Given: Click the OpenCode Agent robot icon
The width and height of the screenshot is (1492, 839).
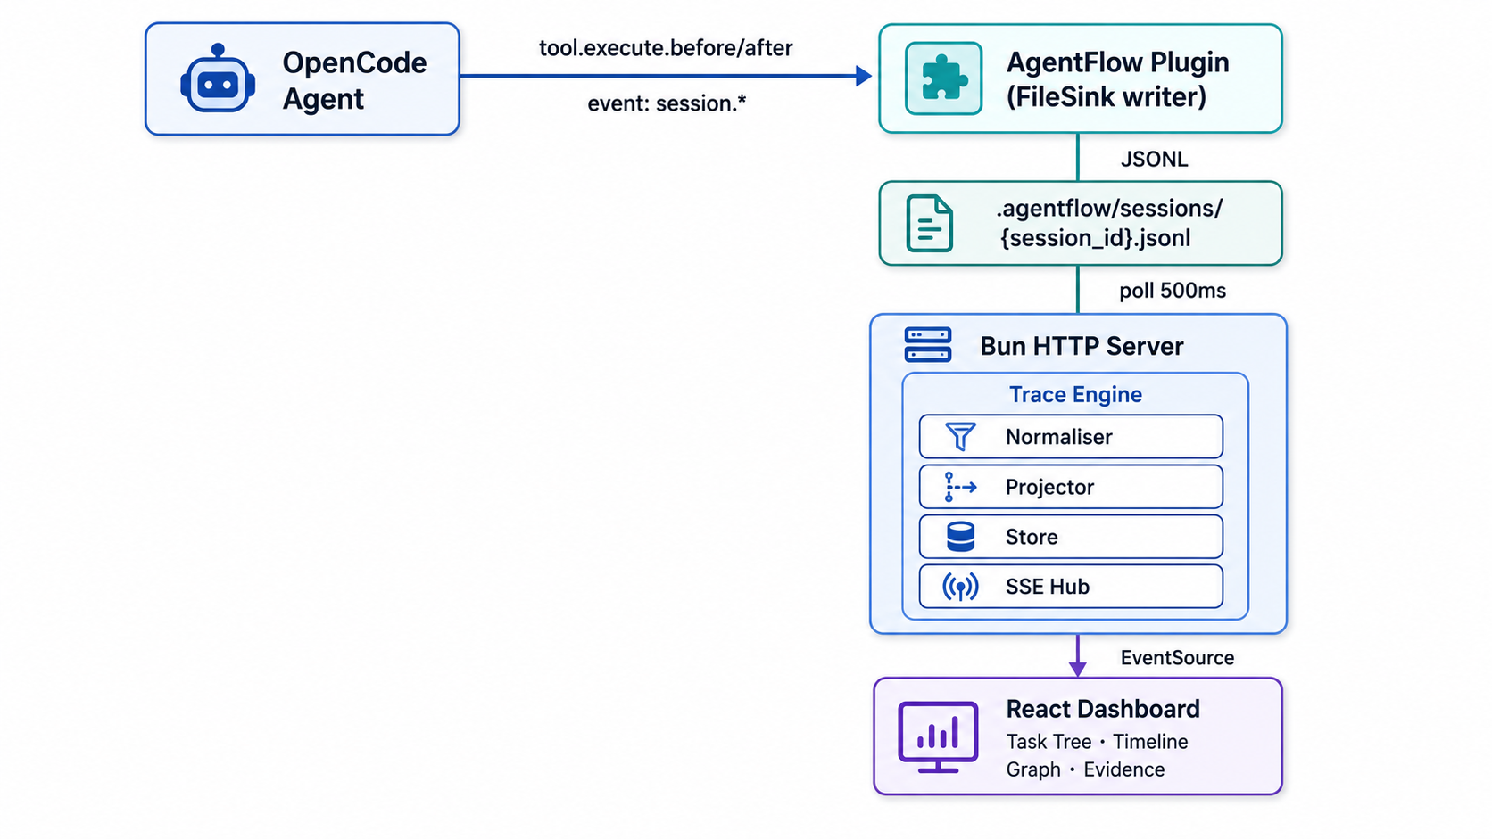Looking at the screenshot, I should [218, 78].
